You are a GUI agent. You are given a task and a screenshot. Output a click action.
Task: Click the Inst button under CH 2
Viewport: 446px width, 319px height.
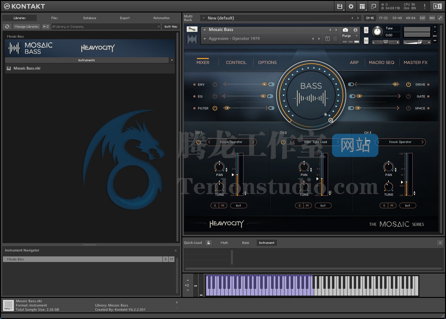pos(323,205)
